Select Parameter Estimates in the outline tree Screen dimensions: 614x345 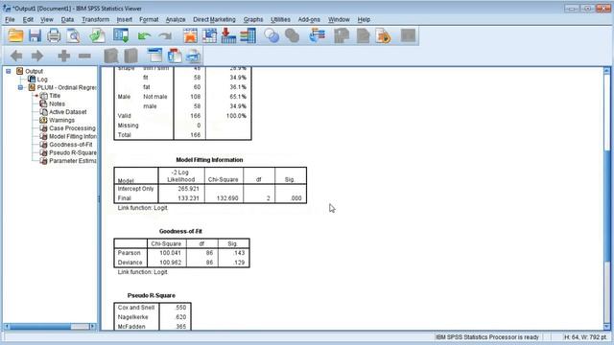click(73, 161)
